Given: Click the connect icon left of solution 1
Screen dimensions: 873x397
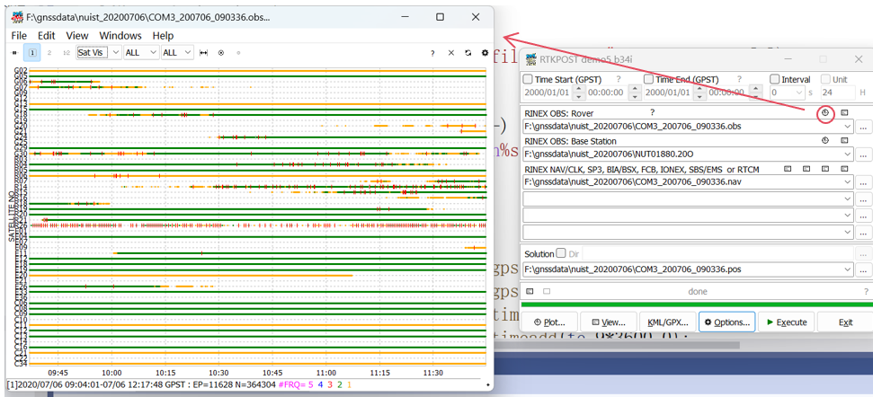Looking at the screenshot, I should pyautogui.click(x=15, y=52).
